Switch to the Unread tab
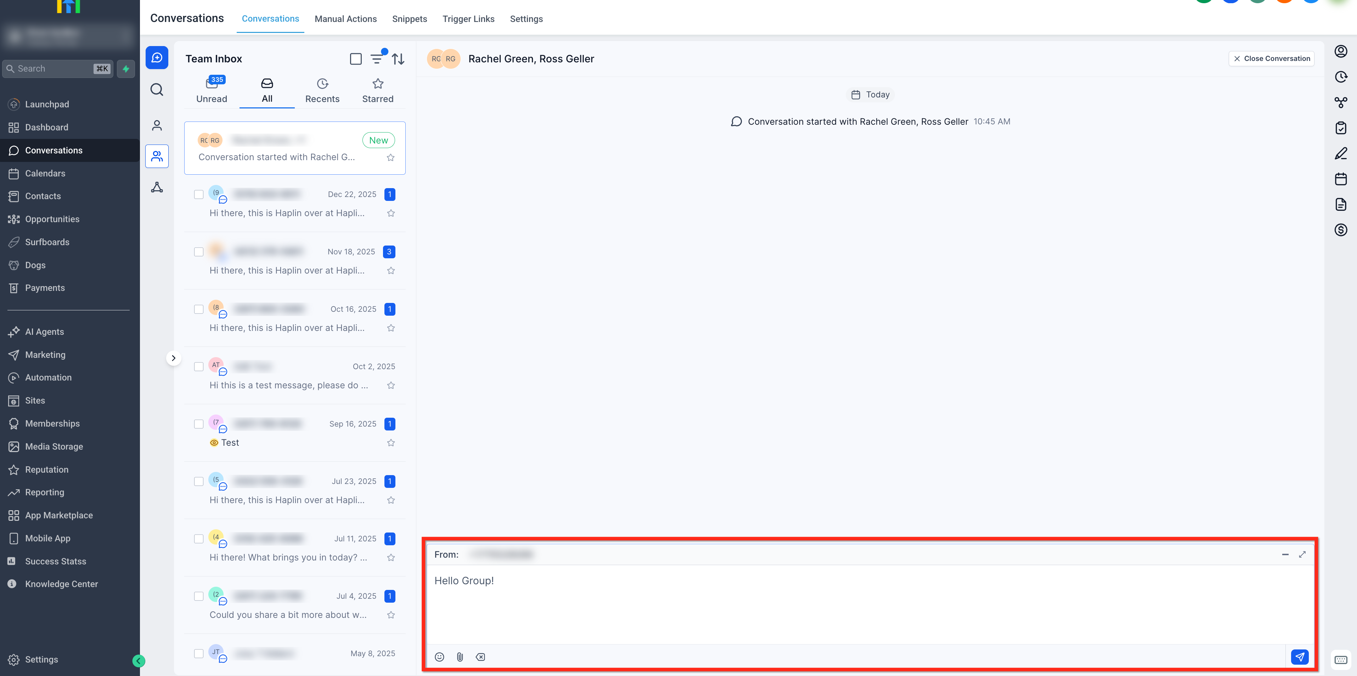 click(212, 90)
